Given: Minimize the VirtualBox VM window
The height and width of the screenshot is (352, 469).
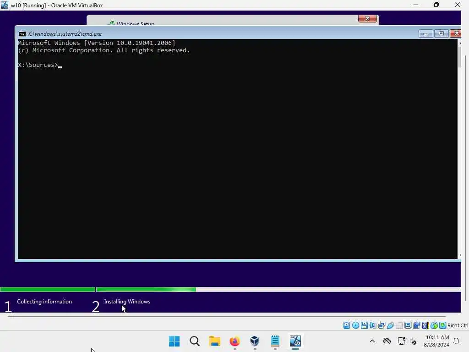Looking at the screenshot, I should tap(416, 5).
